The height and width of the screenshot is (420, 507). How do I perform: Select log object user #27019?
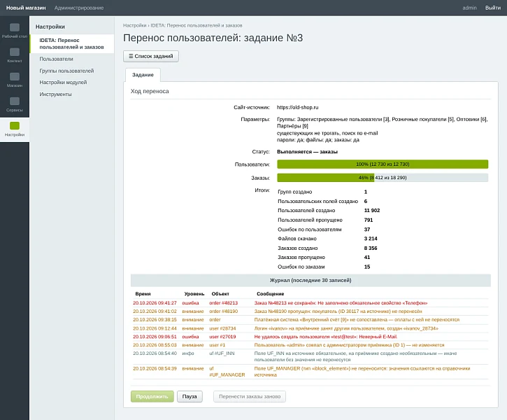(222, 337)
